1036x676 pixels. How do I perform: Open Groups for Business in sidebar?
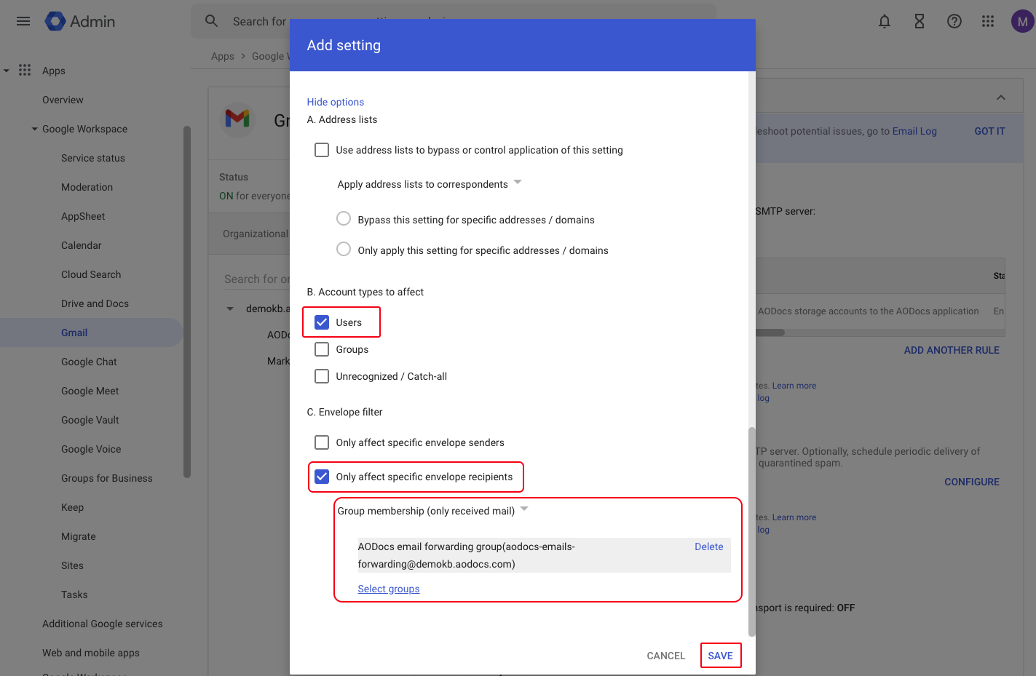107,478
